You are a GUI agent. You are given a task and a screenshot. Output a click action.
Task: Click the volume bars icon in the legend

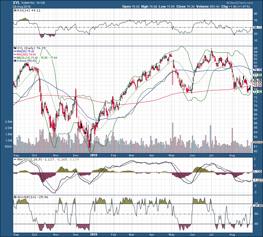point(15,61)
